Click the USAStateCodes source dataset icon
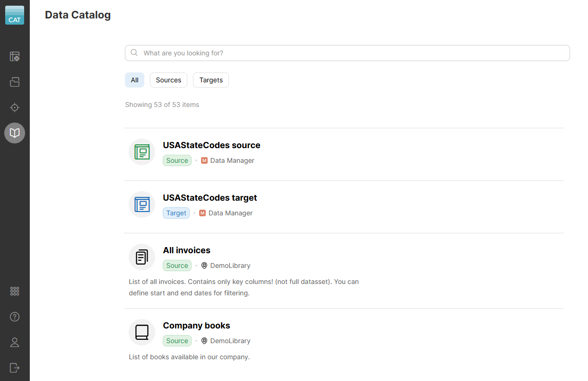The image size is (588, 381). pos(141,151)
